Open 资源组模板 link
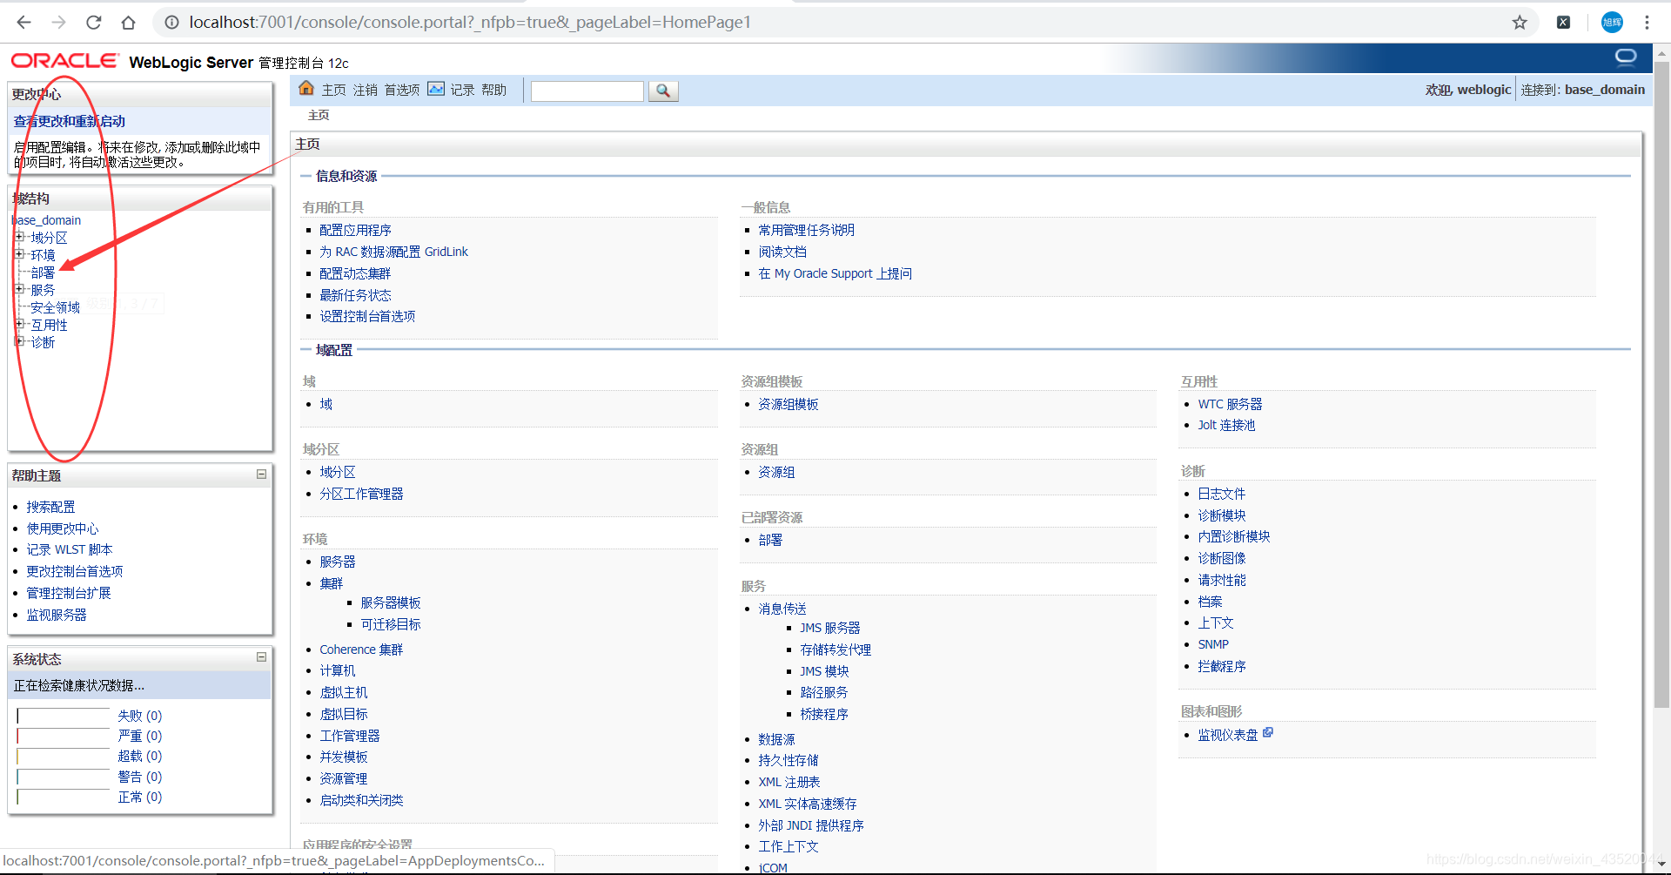This screenshot has width=1671, height=875. pos(788,404)
